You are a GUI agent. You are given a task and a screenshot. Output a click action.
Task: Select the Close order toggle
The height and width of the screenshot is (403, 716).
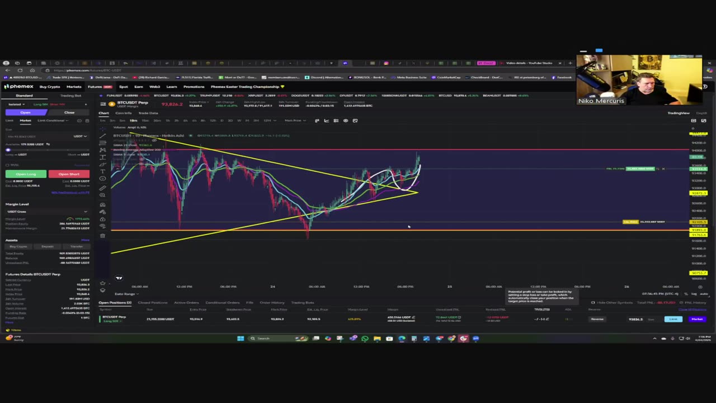pos(69,113)
